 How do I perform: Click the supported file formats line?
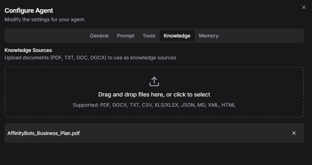[154, 105]
